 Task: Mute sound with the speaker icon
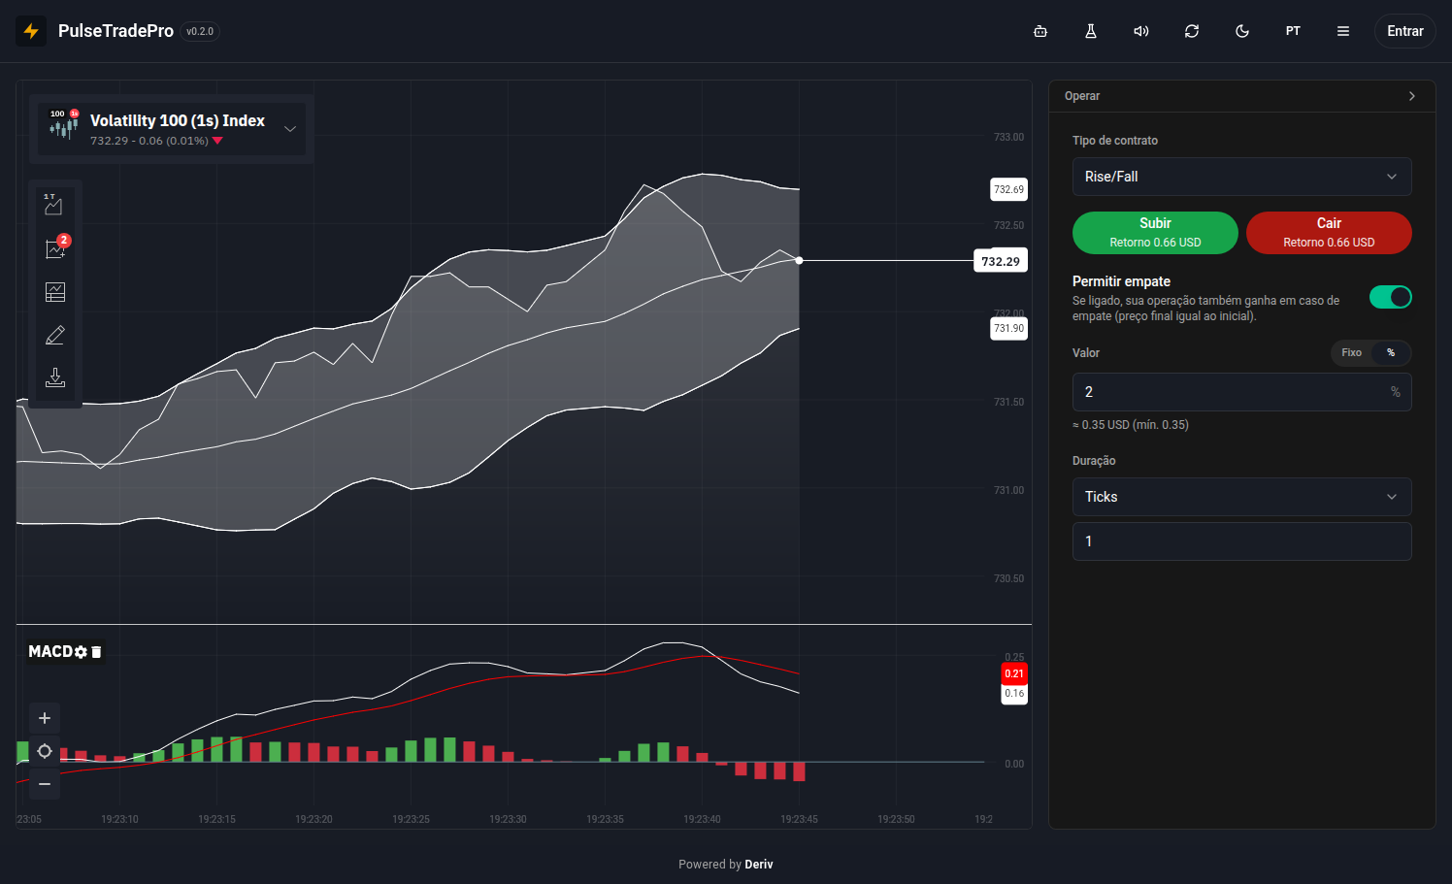click(x=1141, y=31)
